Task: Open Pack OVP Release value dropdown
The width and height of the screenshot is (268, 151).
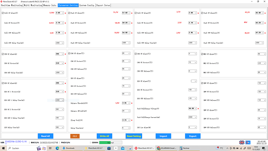Action: [126, 33]
